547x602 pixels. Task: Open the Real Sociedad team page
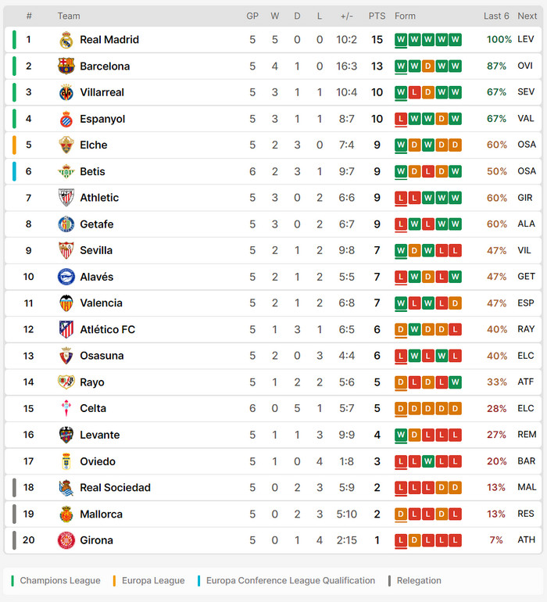(x=115, y=488)
